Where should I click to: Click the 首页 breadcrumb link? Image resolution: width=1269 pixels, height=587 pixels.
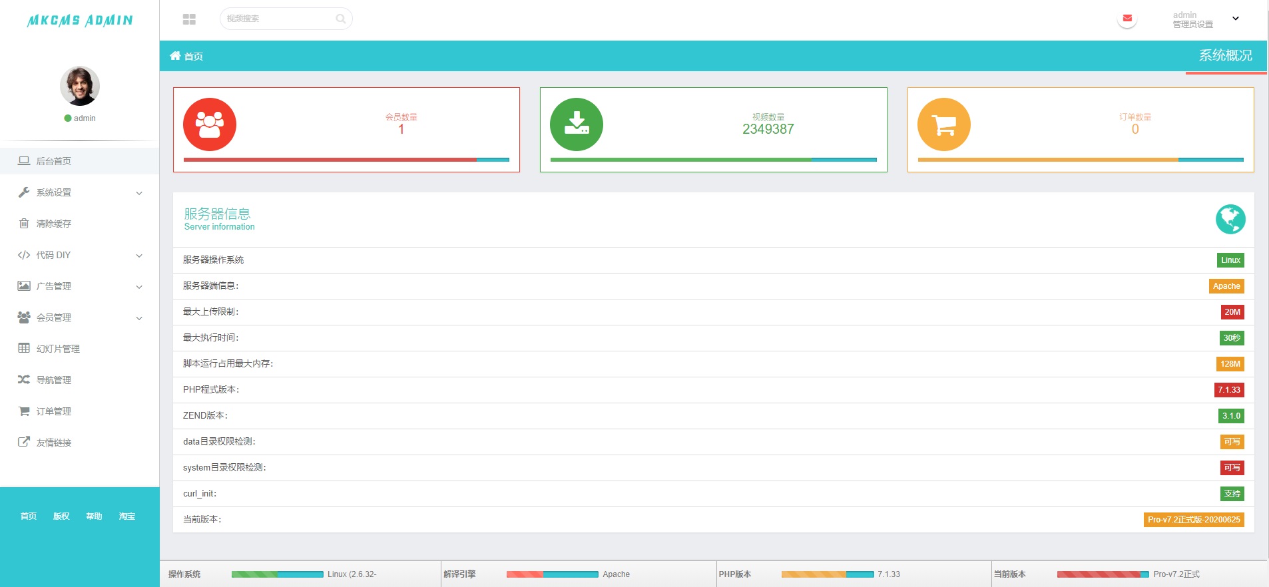pyautogui.click(x=194, y=57)
